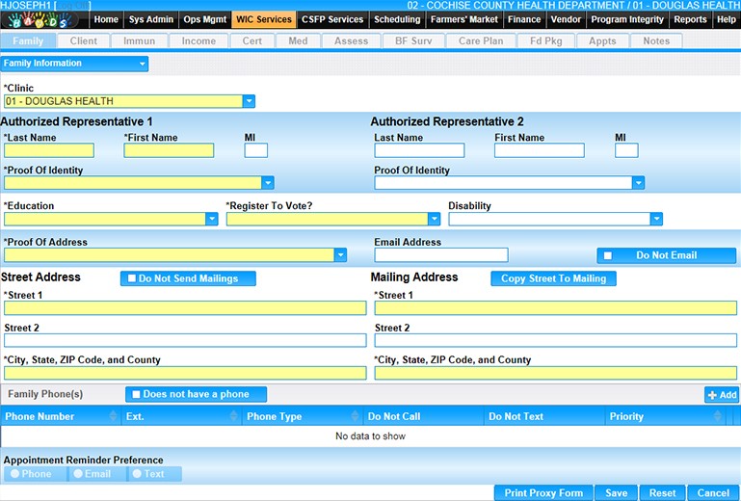Check the Do Not Email box
The height and width of the screenshot is (501, 741).
tap(608, 255)
